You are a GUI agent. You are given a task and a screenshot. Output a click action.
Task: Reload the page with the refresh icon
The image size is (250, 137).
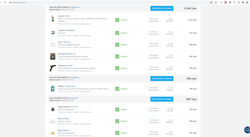pyautogui.click(x=5, y=2)
